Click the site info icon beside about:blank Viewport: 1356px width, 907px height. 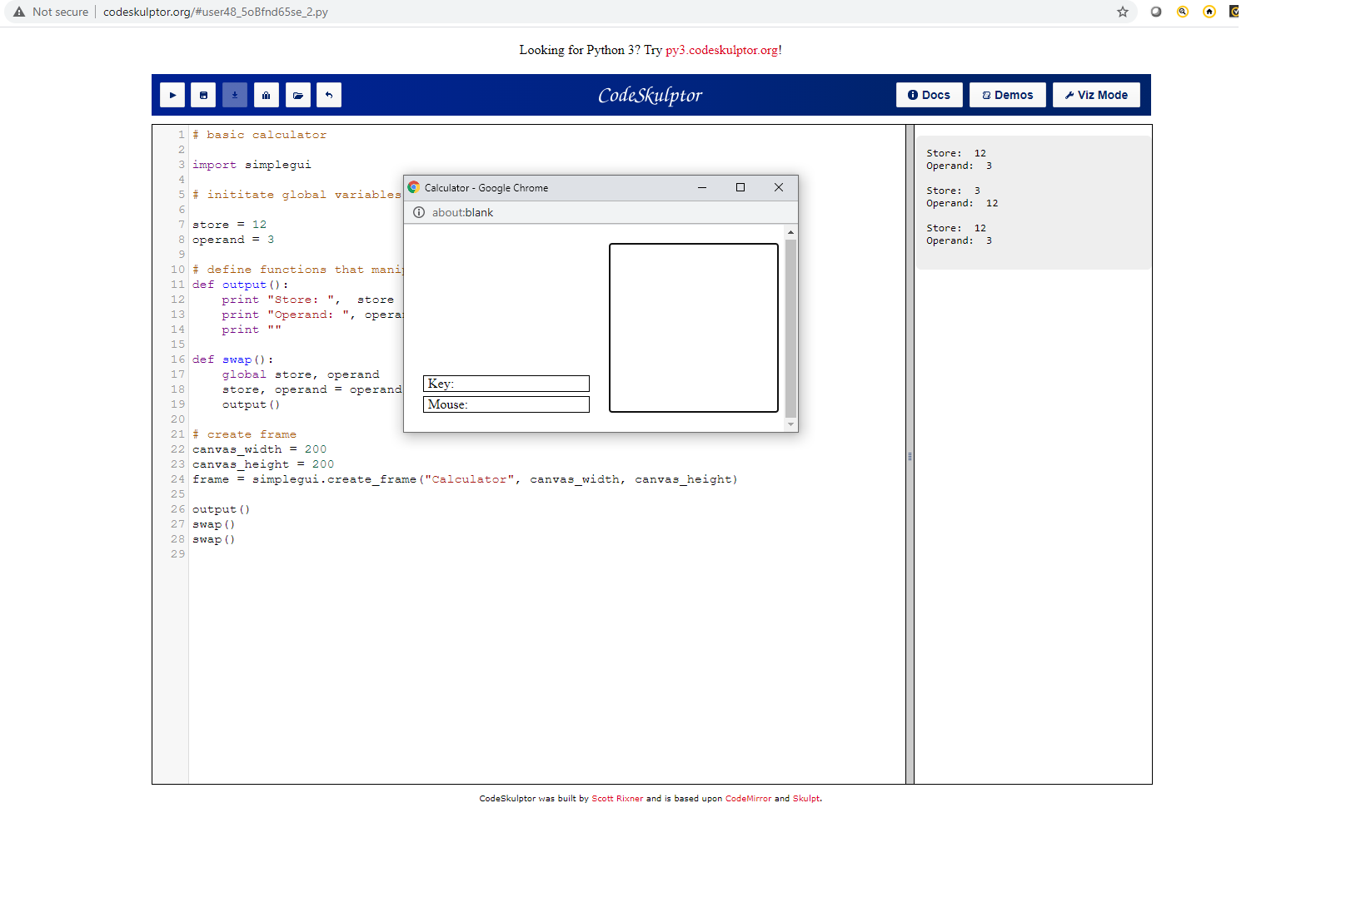tap(418, 212)
